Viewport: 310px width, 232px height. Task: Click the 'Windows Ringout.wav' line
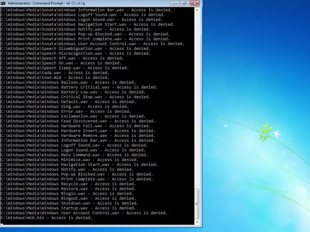coord(68,198)
